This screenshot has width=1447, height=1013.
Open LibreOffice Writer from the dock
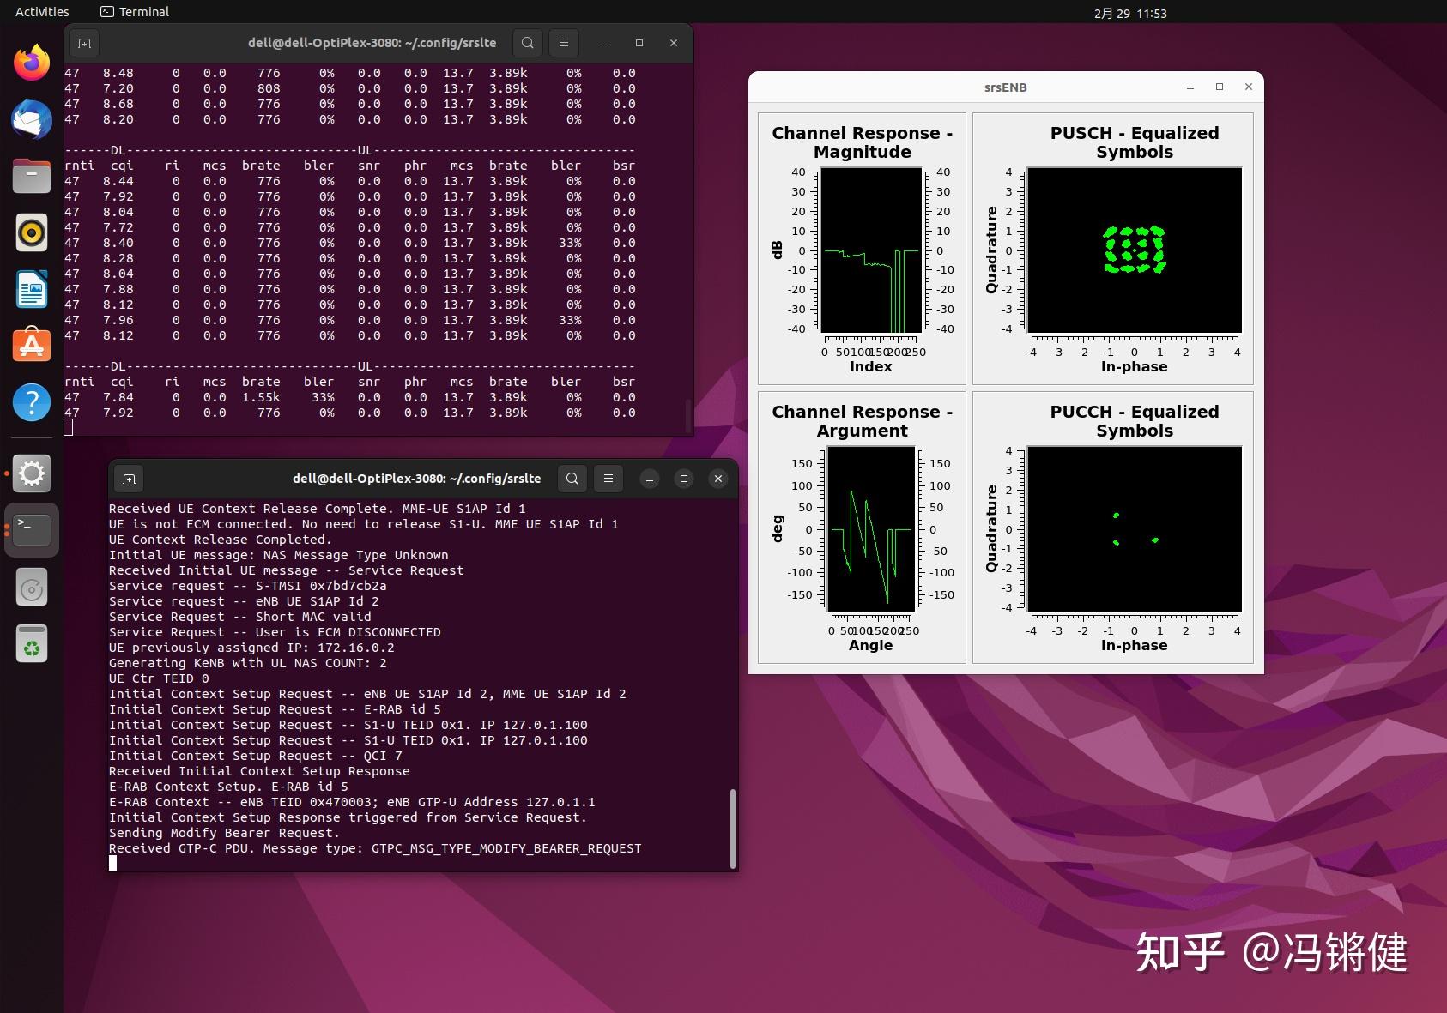32,289
